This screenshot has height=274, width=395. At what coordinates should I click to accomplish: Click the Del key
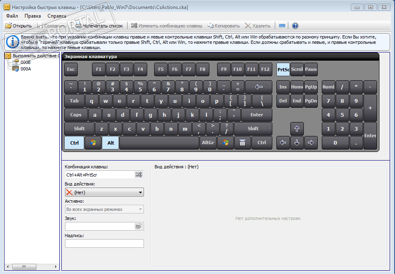click(x=283, y=101)
